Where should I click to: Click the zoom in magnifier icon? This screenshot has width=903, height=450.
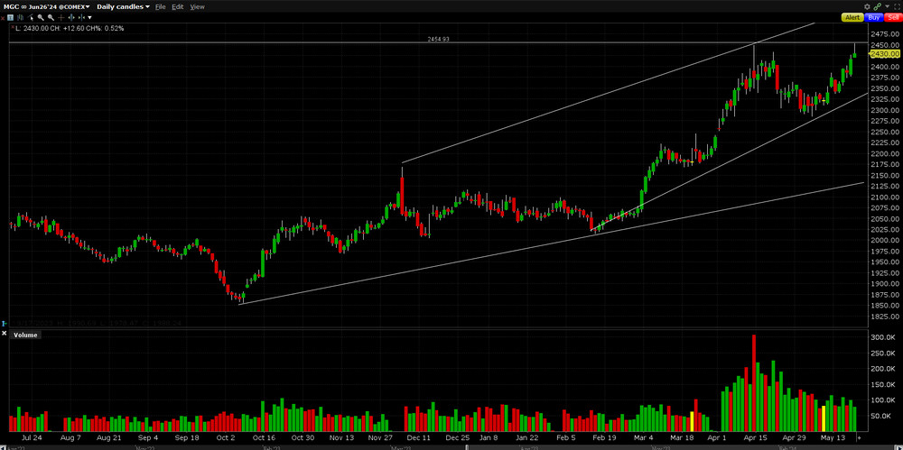click(41, 17)
